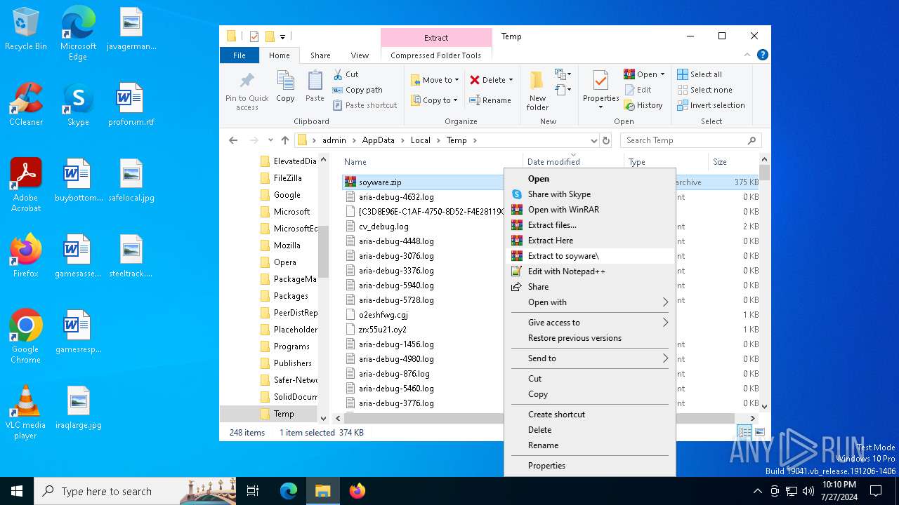Image resolution: width=899 pixels, height=505 pixels.
Task: Select Programs folder in navigation tree
Action: pos(291,346)
